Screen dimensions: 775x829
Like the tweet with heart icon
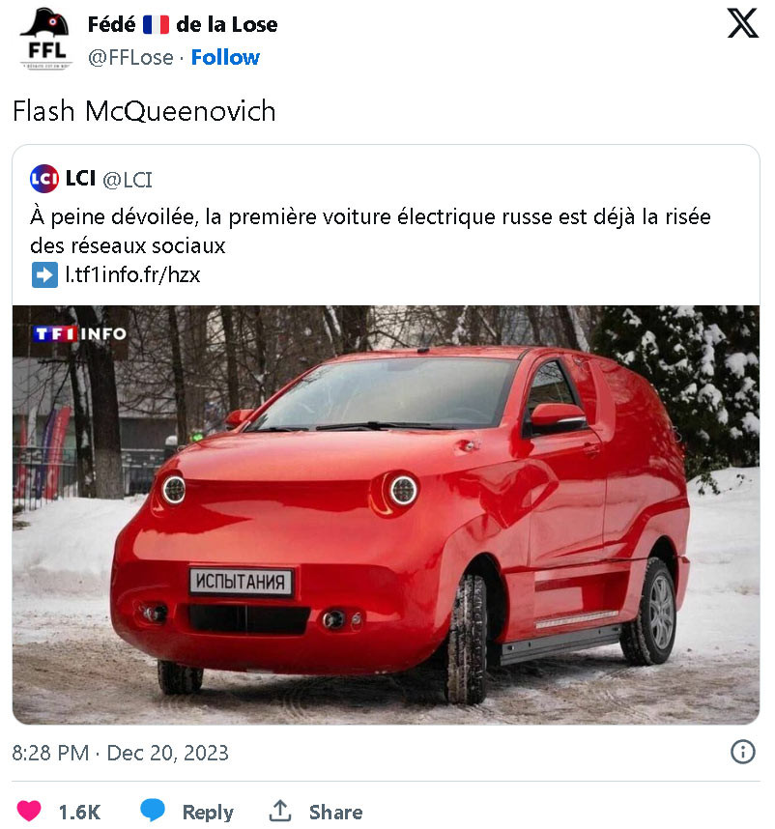29,811
